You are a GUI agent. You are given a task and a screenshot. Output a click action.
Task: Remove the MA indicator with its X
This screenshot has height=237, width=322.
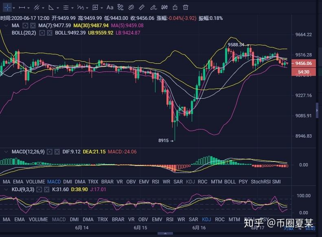point(33,26)
